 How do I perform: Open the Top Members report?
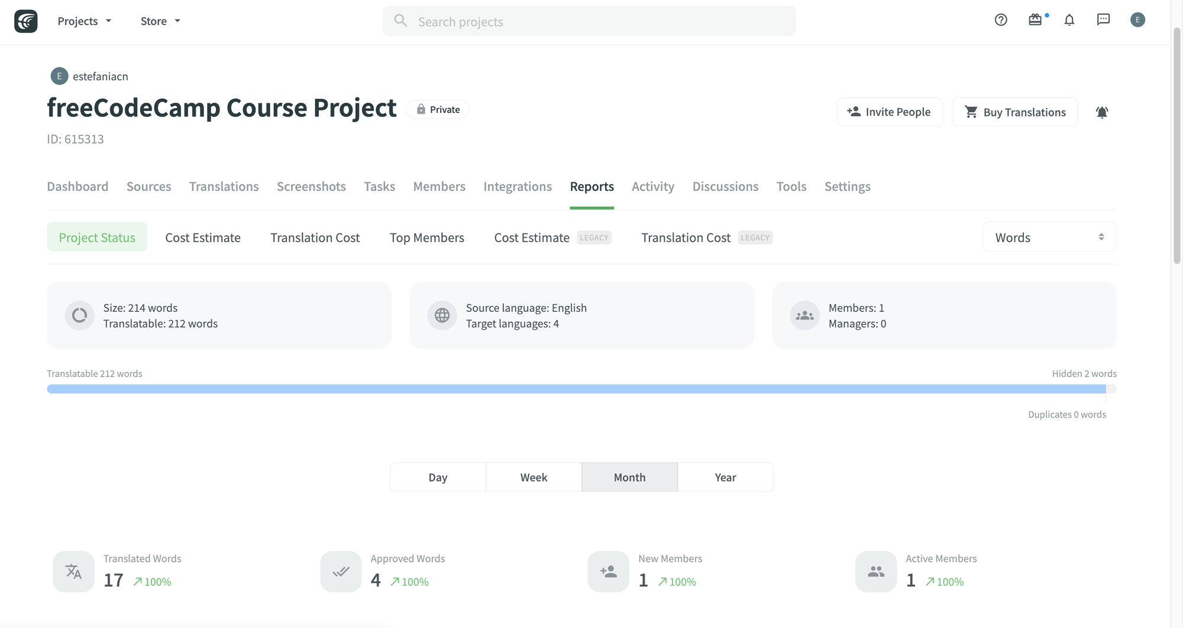tap(427, 237)
